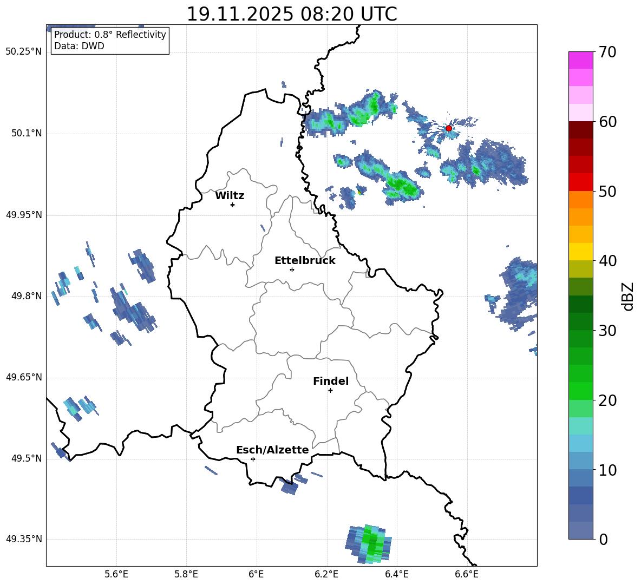The height and width of the screenshot is (585, 641).
Task: Click the colorbar tick label 30
Action: pos(607,331)
